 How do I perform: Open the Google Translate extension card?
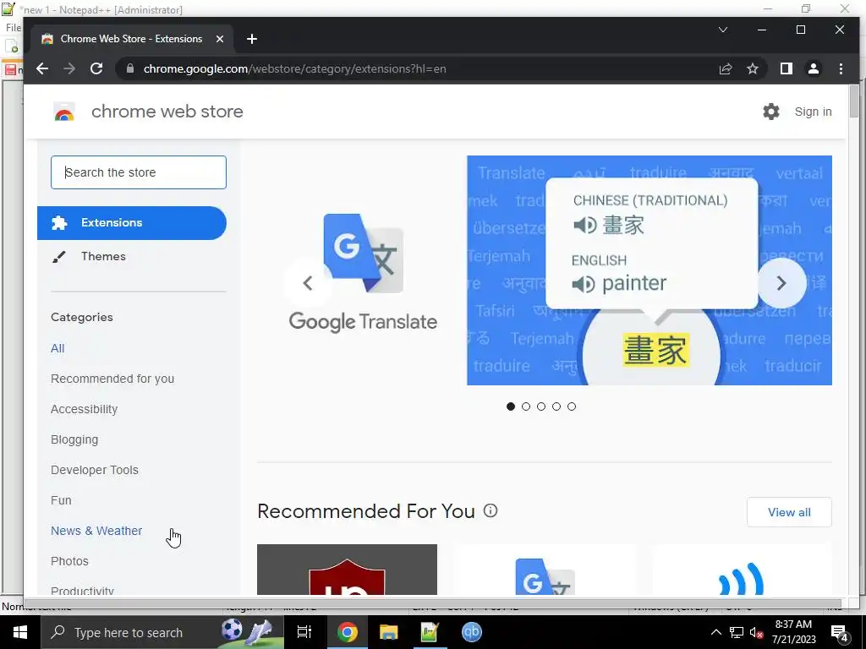pos(545,570)
